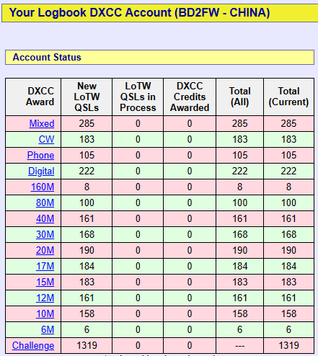Open the 80M band link
This screenshot has height=356, width=318.
45,203
